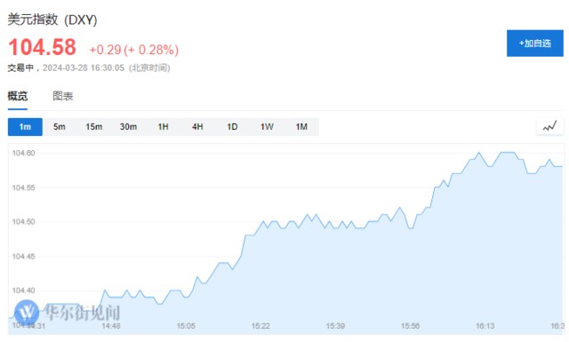
Task: Click the 美元指数 (DXY) title
Action: pos(52,20)
